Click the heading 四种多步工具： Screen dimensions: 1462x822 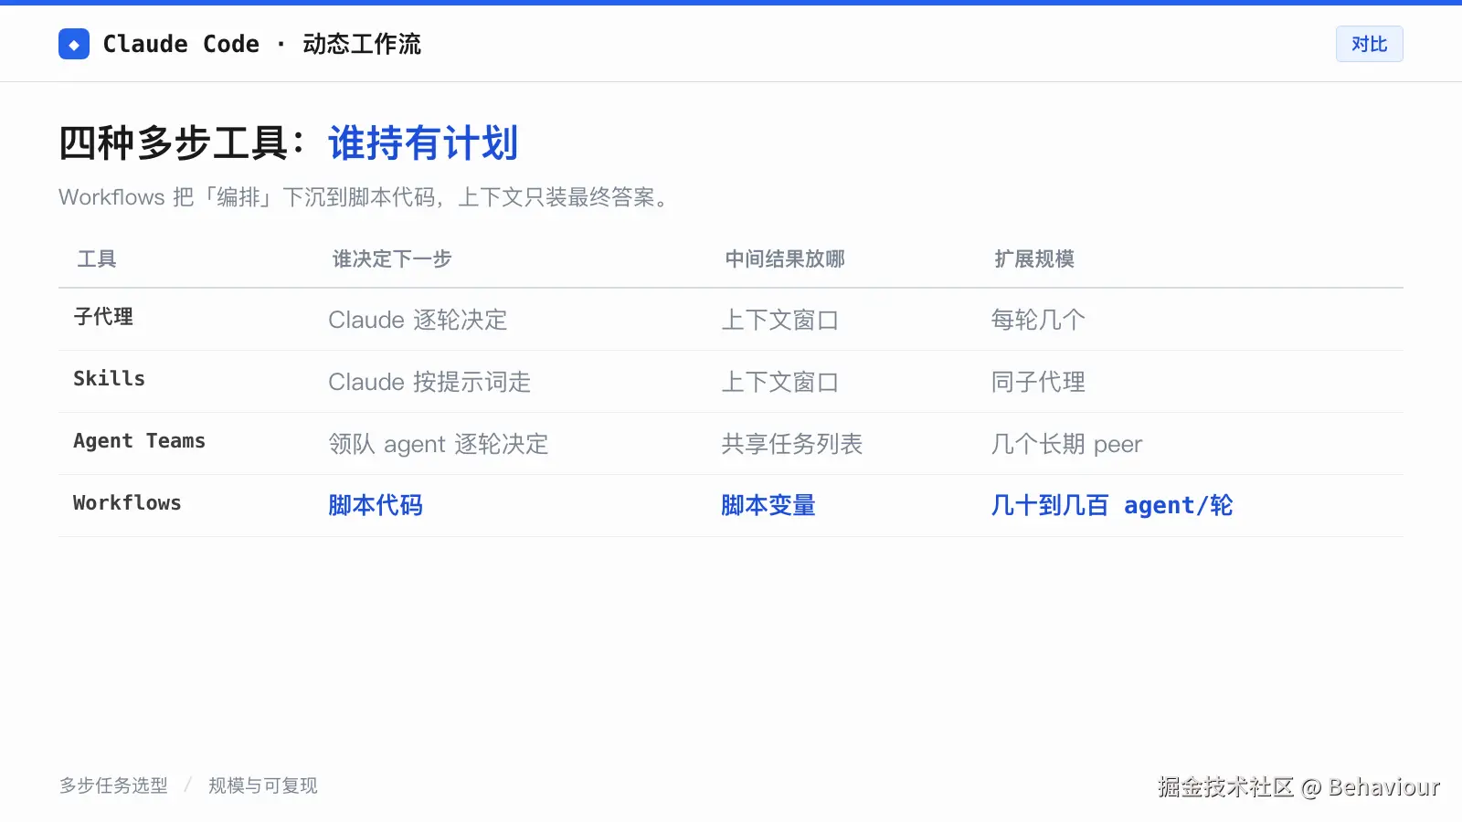[x=184, y=143]
